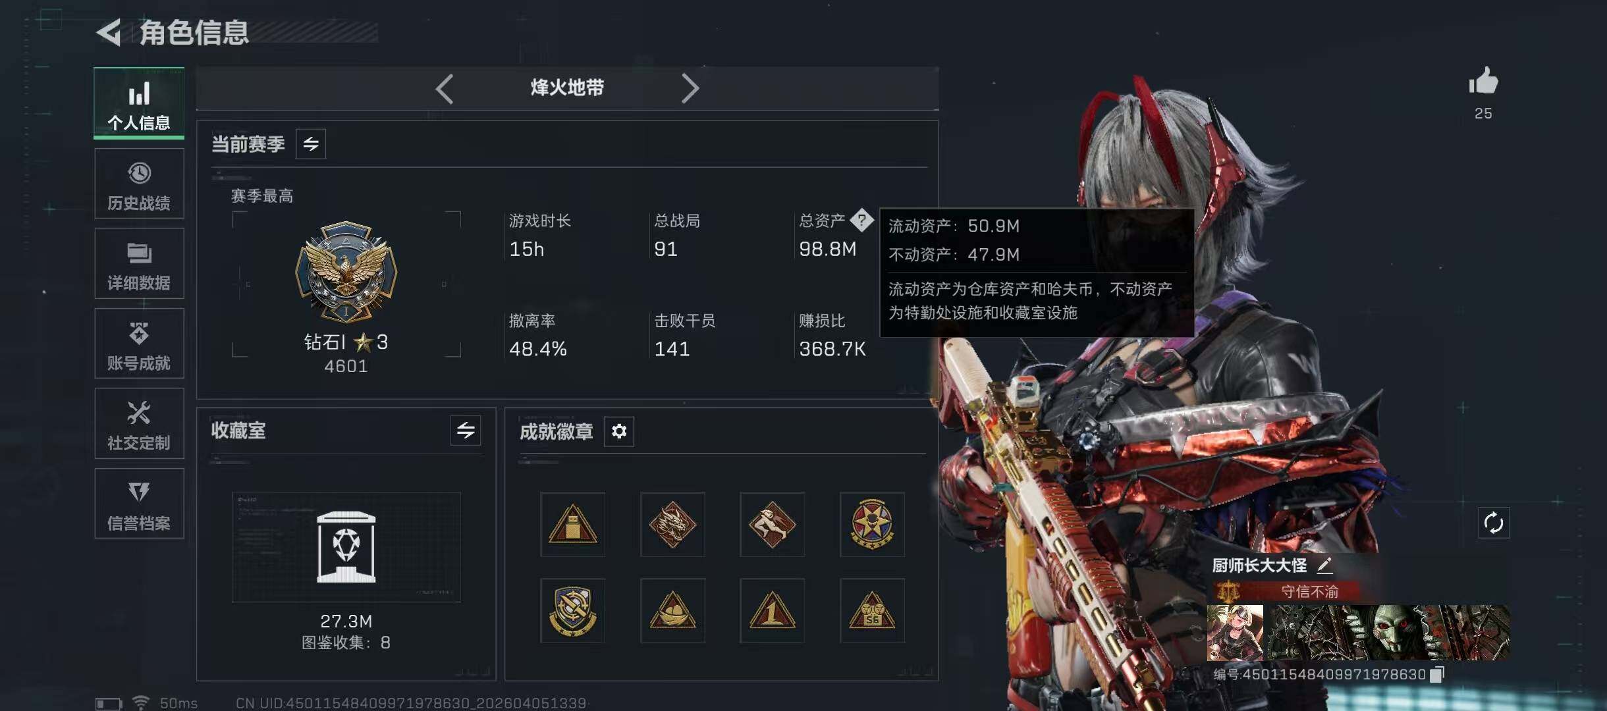The width and height of the screenshot is (1607, 711).
Task: Open the 信誉档案 sidebar item
Action: tap(139, 504)
